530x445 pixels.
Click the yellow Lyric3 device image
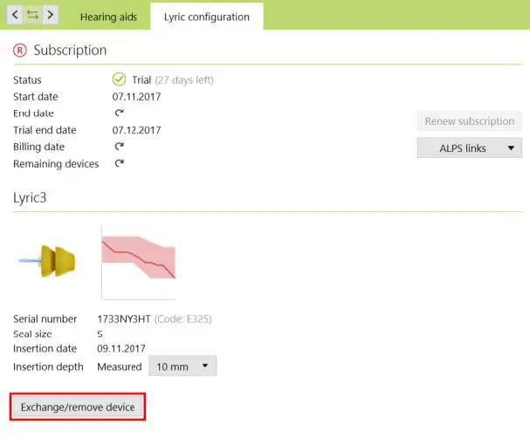(47, 261)
